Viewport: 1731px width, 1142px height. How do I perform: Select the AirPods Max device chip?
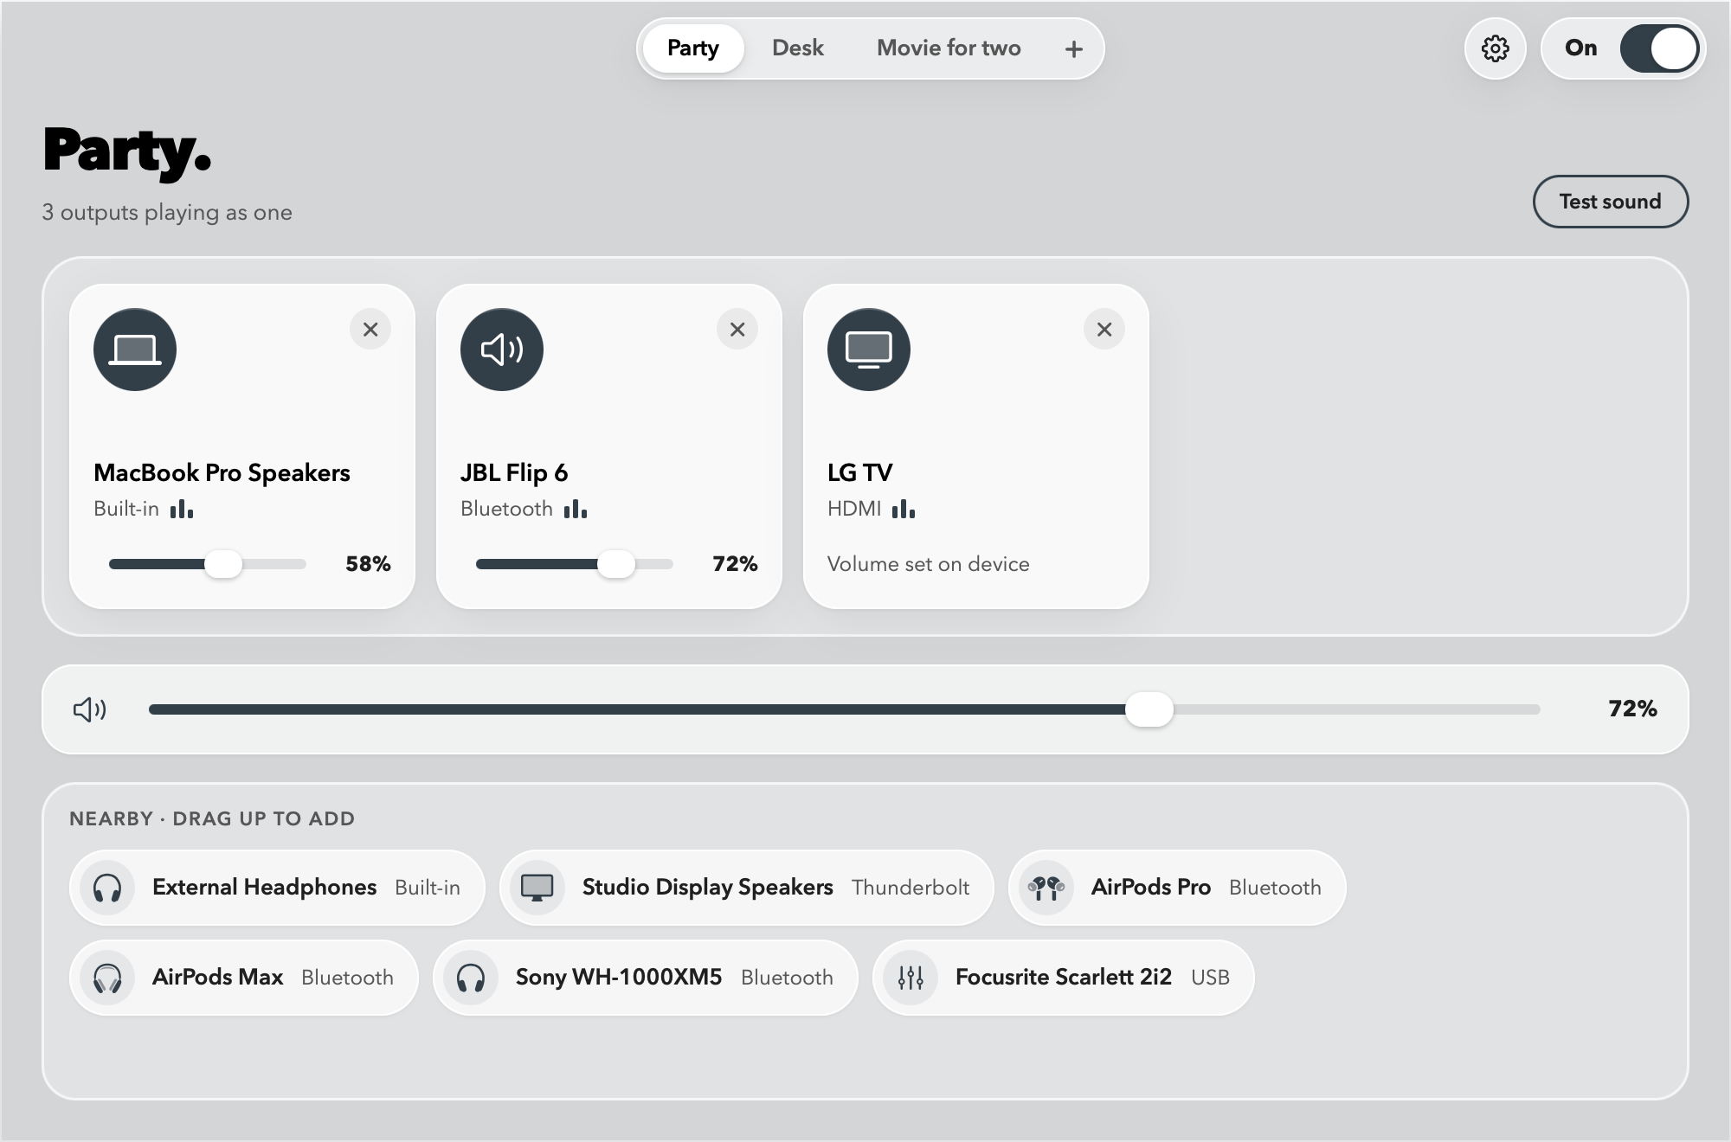pos(244,978)
